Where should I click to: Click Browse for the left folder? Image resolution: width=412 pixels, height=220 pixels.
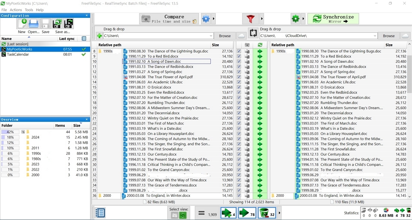coord(224,36)
